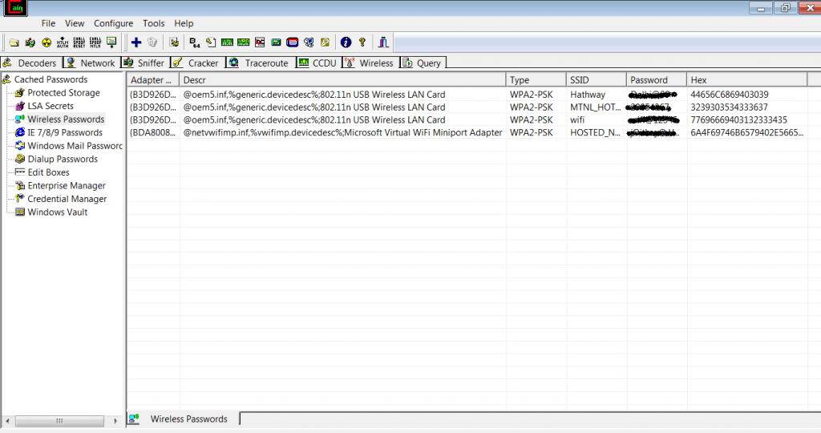Select the wifi SSID cell

[x=577, y=119]
